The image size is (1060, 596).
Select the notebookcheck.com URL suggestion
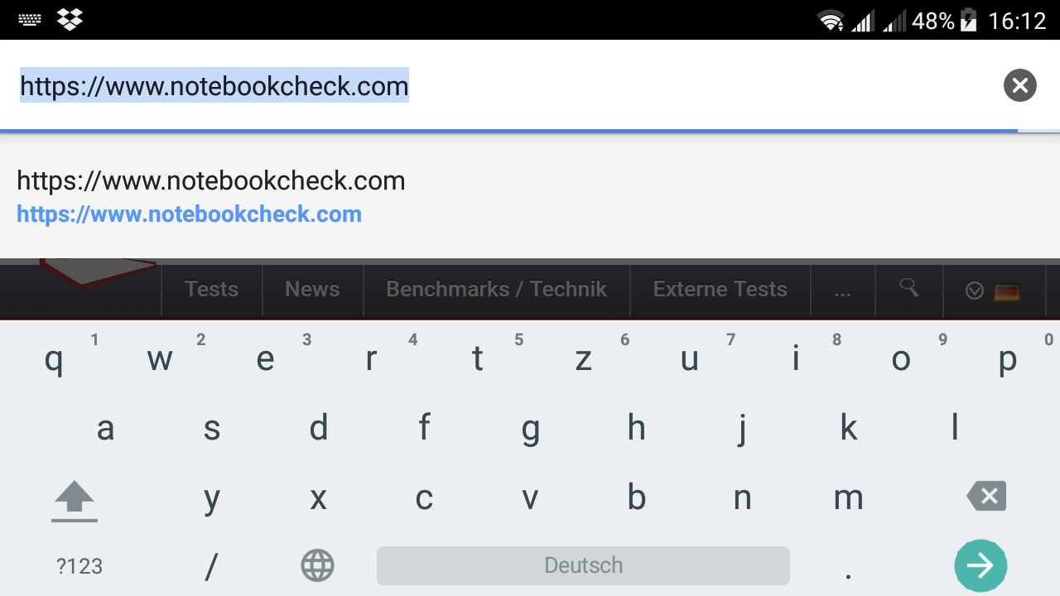(x=211, y=197)
